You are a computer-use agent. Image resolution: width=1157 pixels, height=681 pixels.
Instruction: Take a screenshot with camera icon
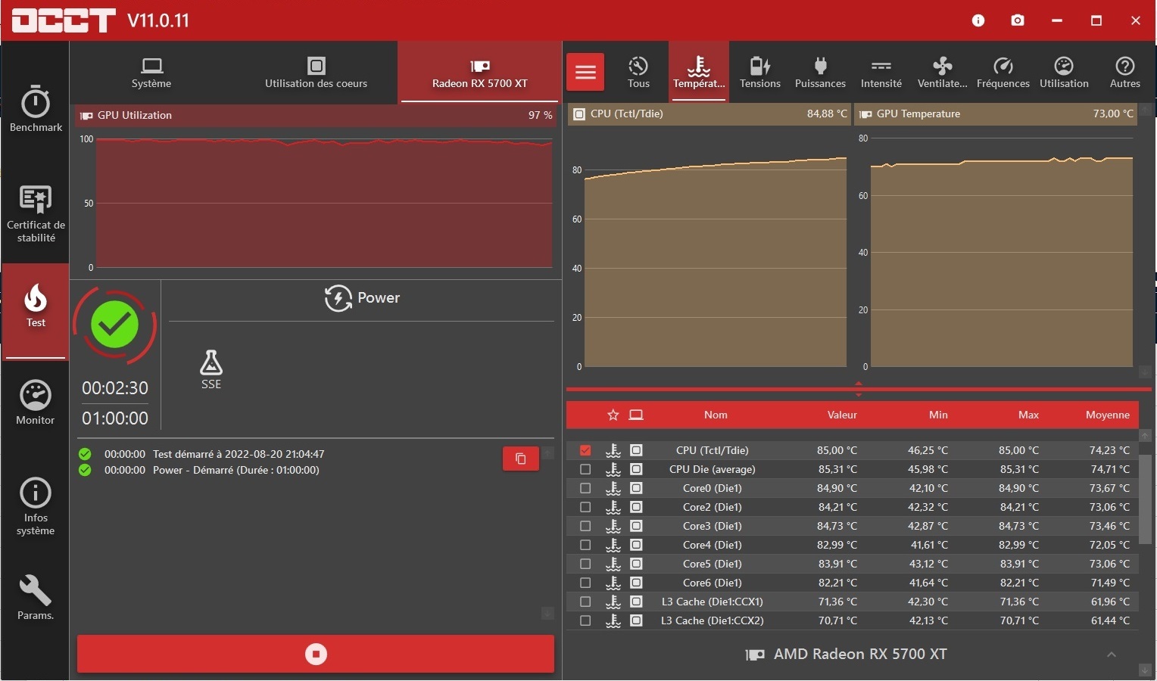(x=1018, y=20)
